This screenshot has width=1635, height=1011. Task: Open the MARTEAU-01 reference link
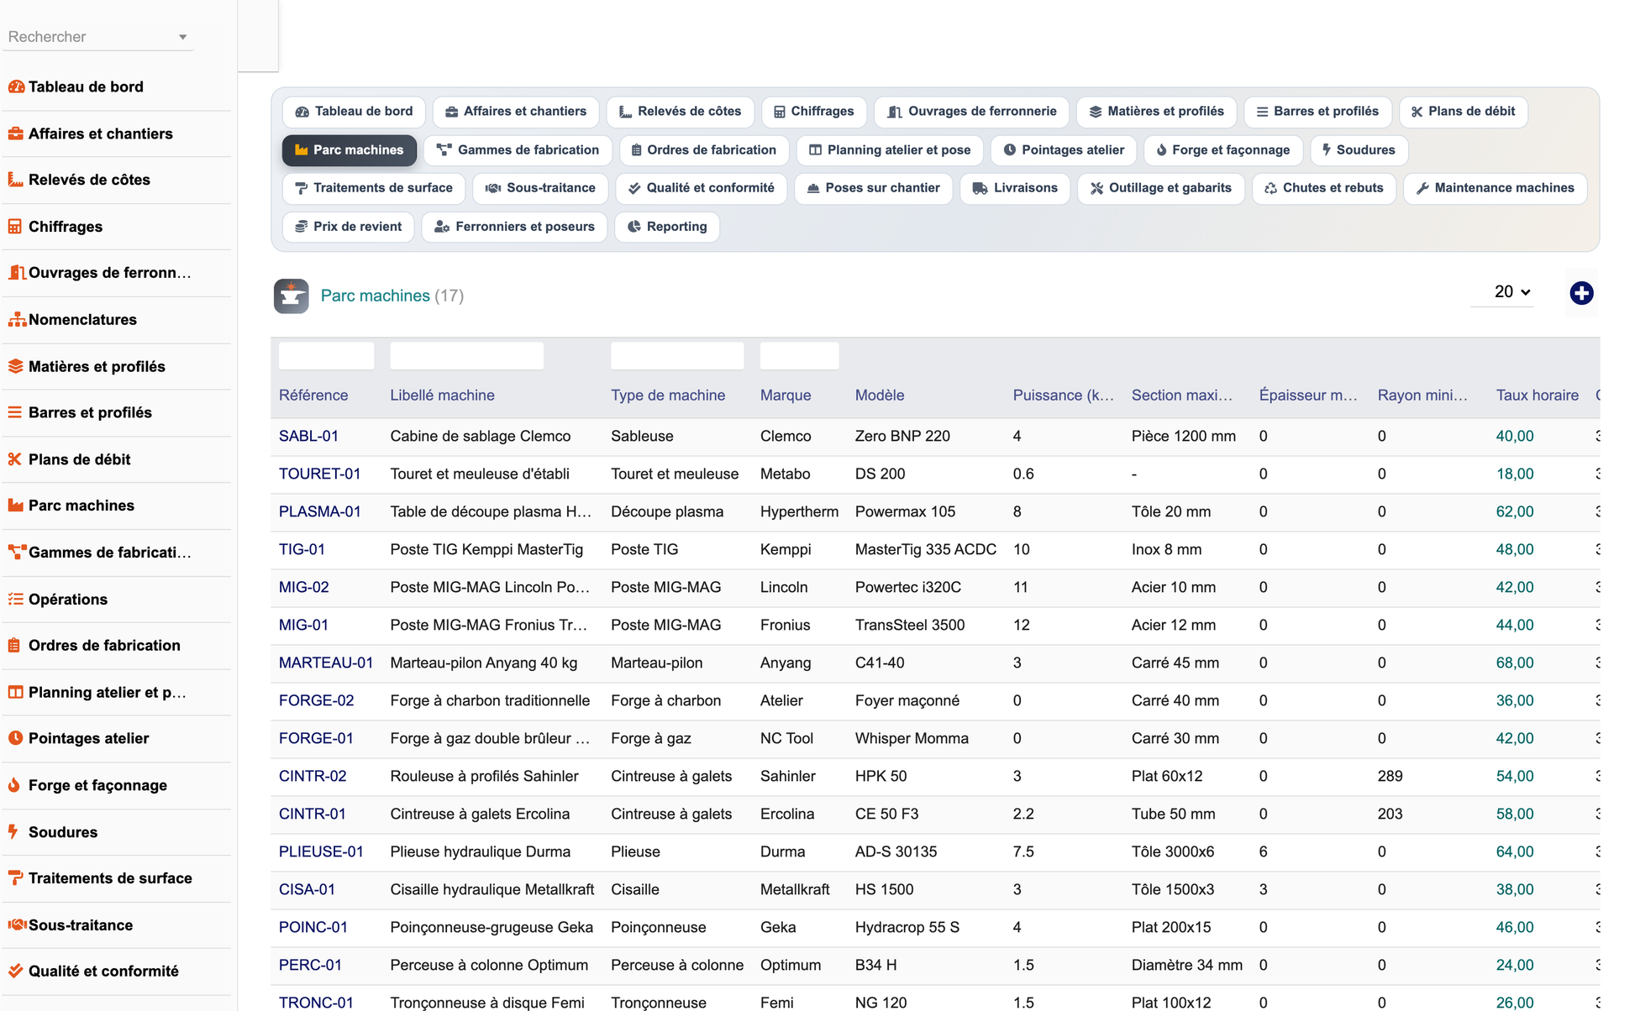[x=326, y=663]
